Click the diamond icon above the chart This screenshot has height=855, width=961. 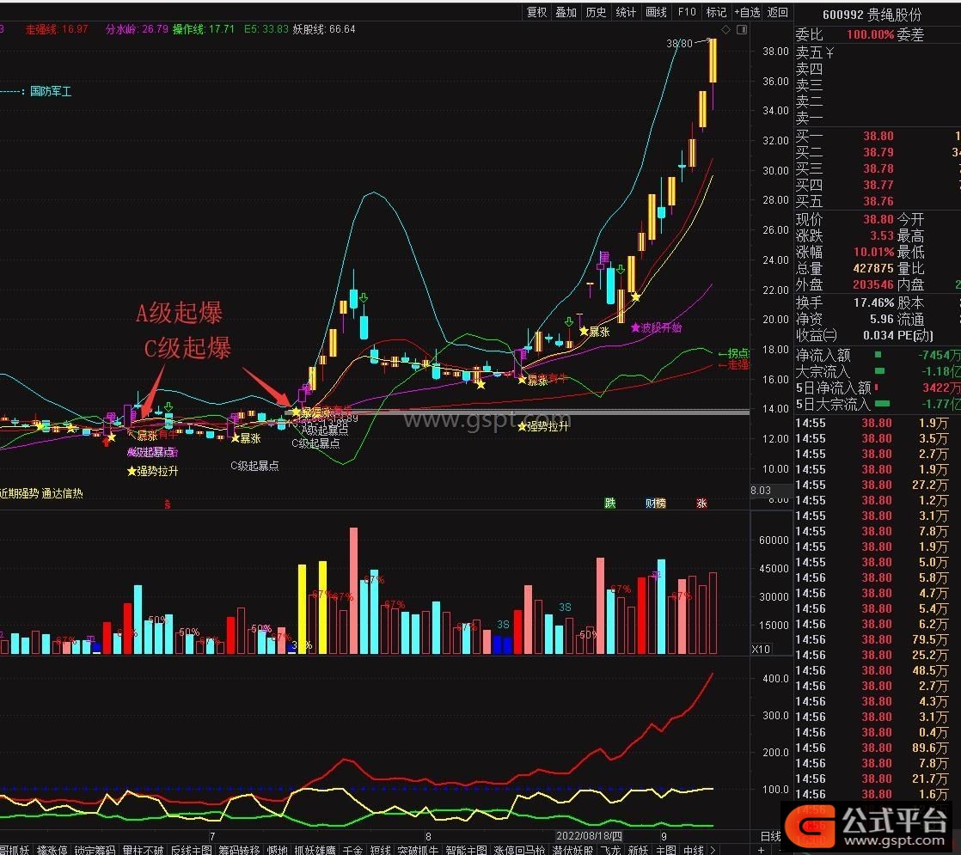tap(725, 29)
